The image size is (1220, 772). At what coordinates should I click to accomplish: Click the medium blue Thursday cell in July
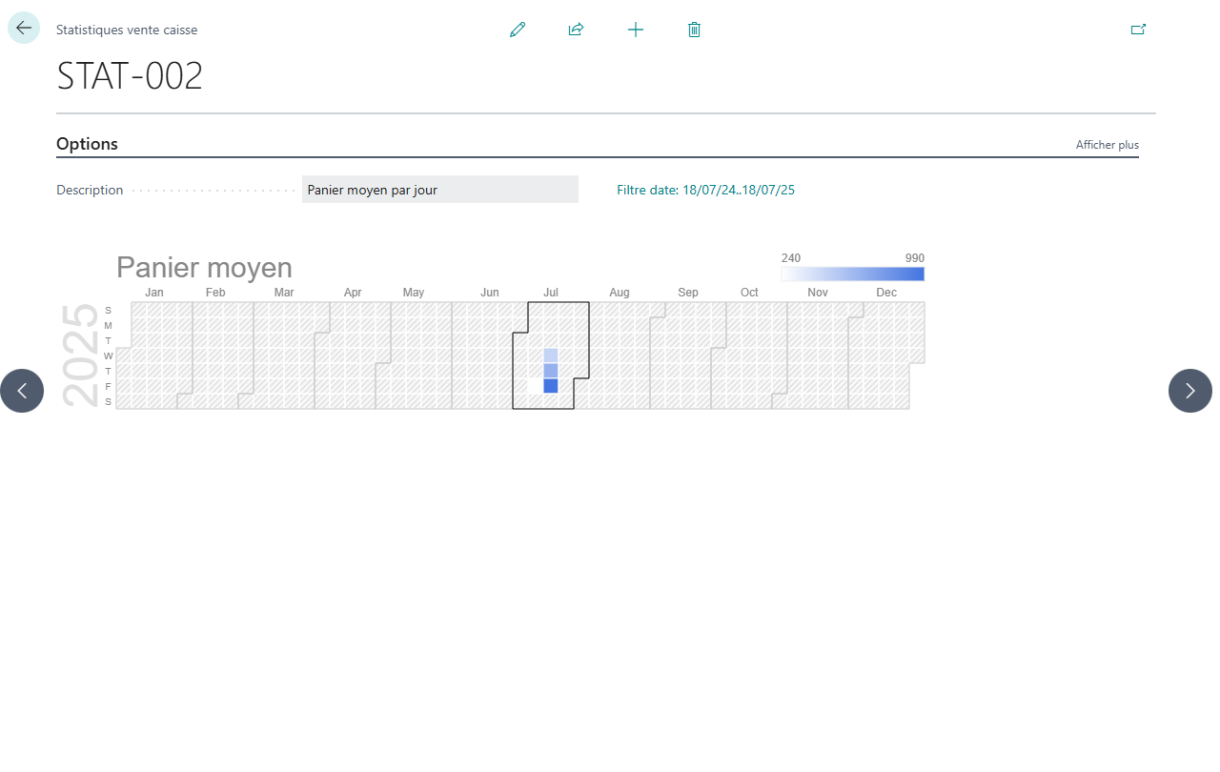click(551, 371)
